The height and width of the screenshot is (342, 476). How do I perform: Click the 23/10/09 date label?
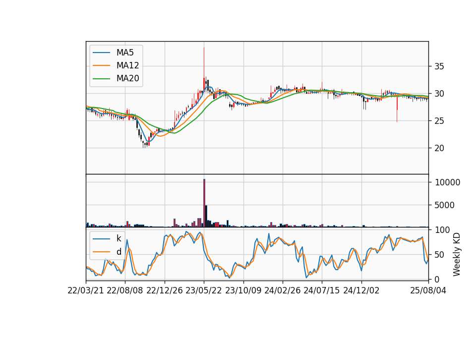pyautogui.click(x=243, y=290)
